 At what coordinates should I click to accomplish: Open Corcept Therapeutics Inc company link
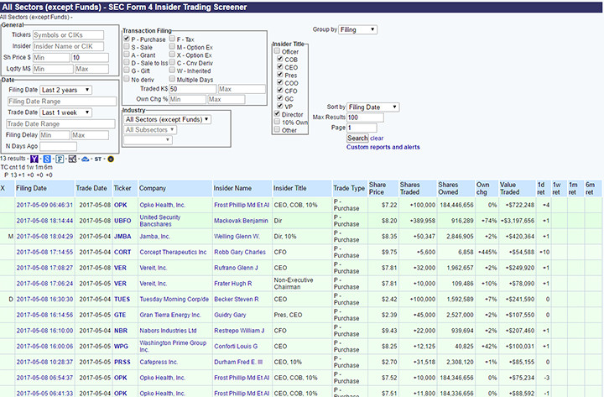173,252
